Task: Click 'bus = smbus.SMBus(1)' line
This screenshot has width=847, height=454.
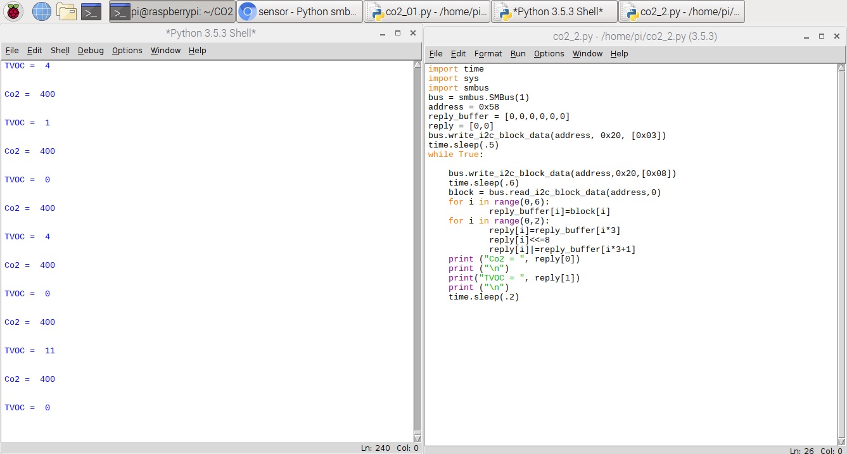Action: click(x=479, y=98)
